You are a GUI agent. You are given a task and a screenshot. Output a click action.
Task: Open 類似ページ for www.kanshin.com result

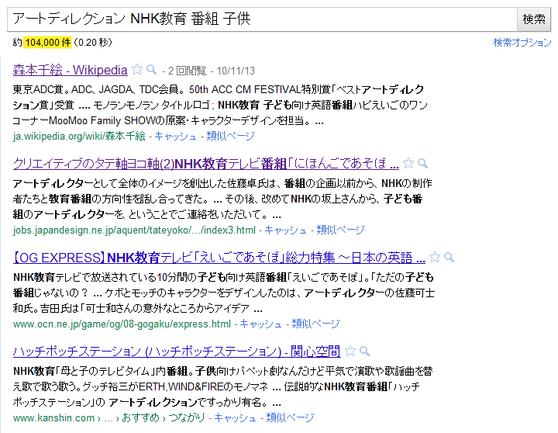click(x=290, y=417)
